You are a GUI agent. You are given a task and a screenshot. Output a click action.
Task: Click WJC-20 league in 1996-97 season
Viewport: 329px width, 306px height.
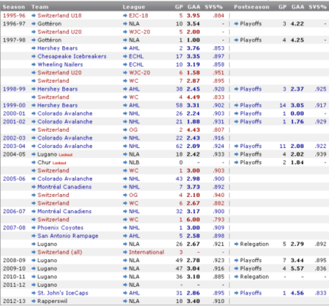tap(140, 31)
